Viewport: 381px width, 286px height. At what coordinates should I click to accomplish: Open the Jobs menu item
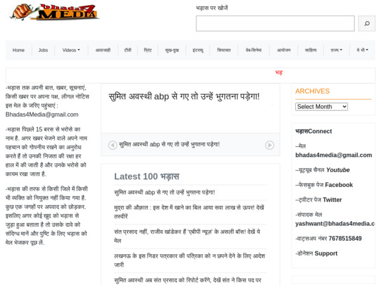point(43,50)
